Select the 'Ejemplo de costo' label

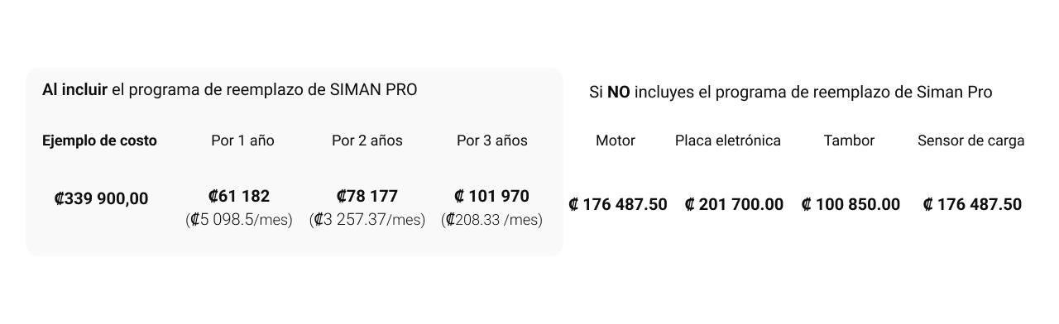pos(99,141)
